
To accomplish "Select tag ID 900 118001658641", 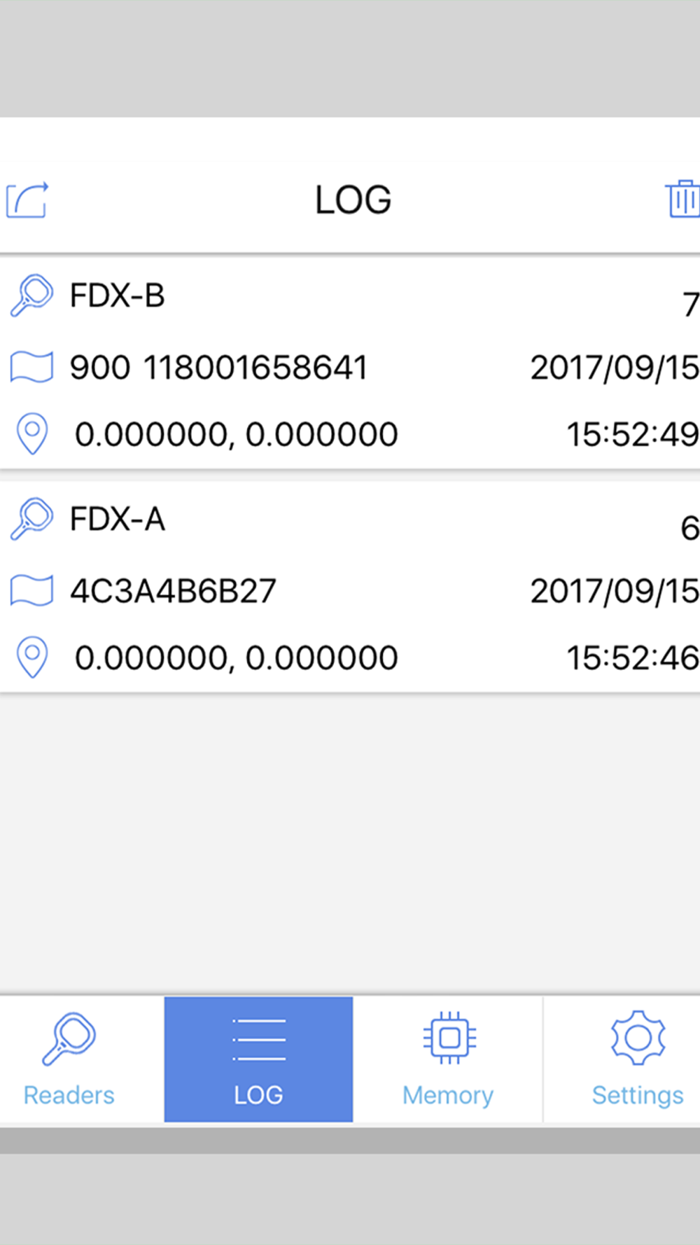I will coord(218,368).
